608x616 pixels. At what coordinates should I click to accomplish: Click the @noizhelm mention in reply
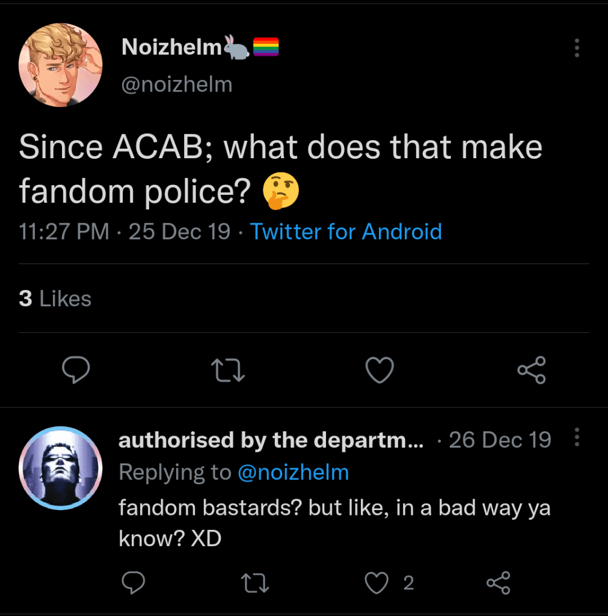(x=293, y=472)
